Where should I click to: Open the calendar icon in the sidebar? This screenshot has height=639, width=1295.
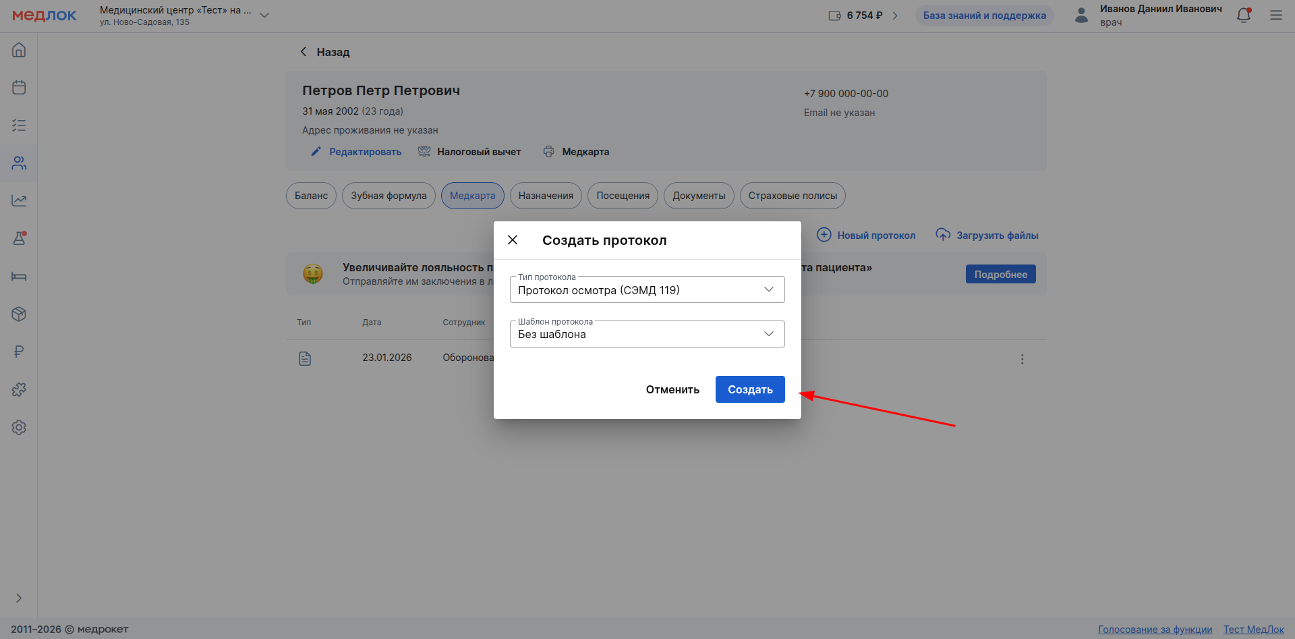tap(19, 88)
